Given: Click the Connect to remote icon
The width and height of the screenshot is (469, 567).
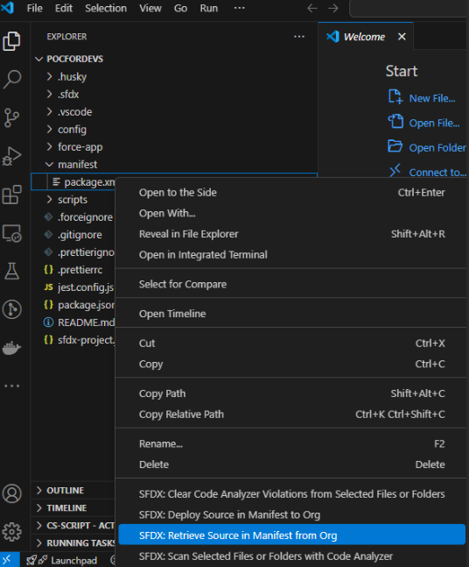Looking at the screenshot, I should tap(395, 170).
